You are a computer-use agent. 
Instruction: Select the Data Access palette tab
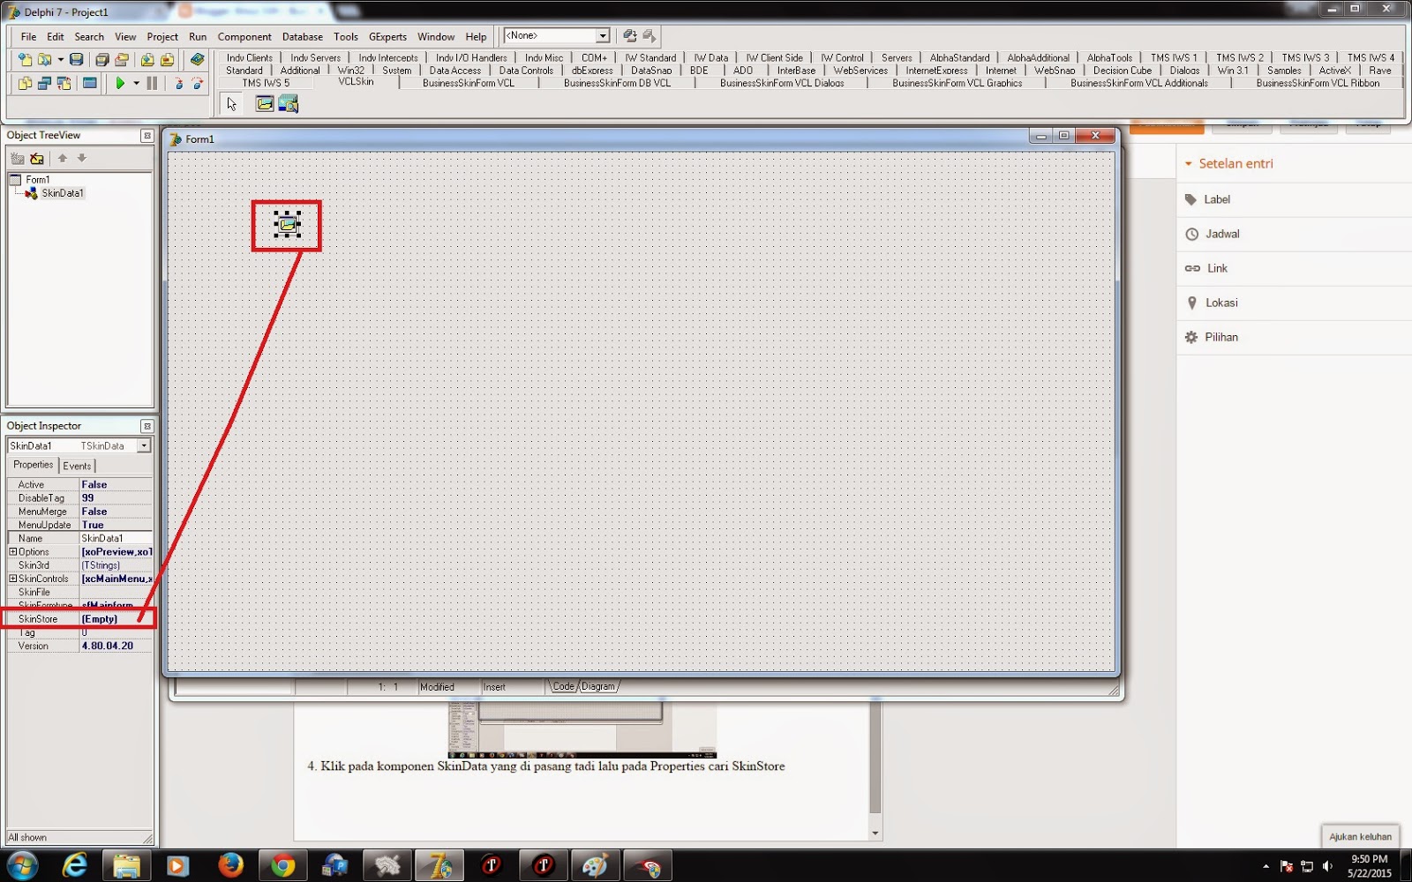click(x=455, y=71)
